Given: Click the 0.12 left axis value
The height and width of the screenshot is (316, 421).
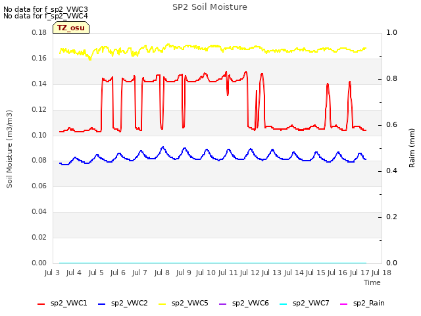Looking at the screenshot, I should click(39, 110).
